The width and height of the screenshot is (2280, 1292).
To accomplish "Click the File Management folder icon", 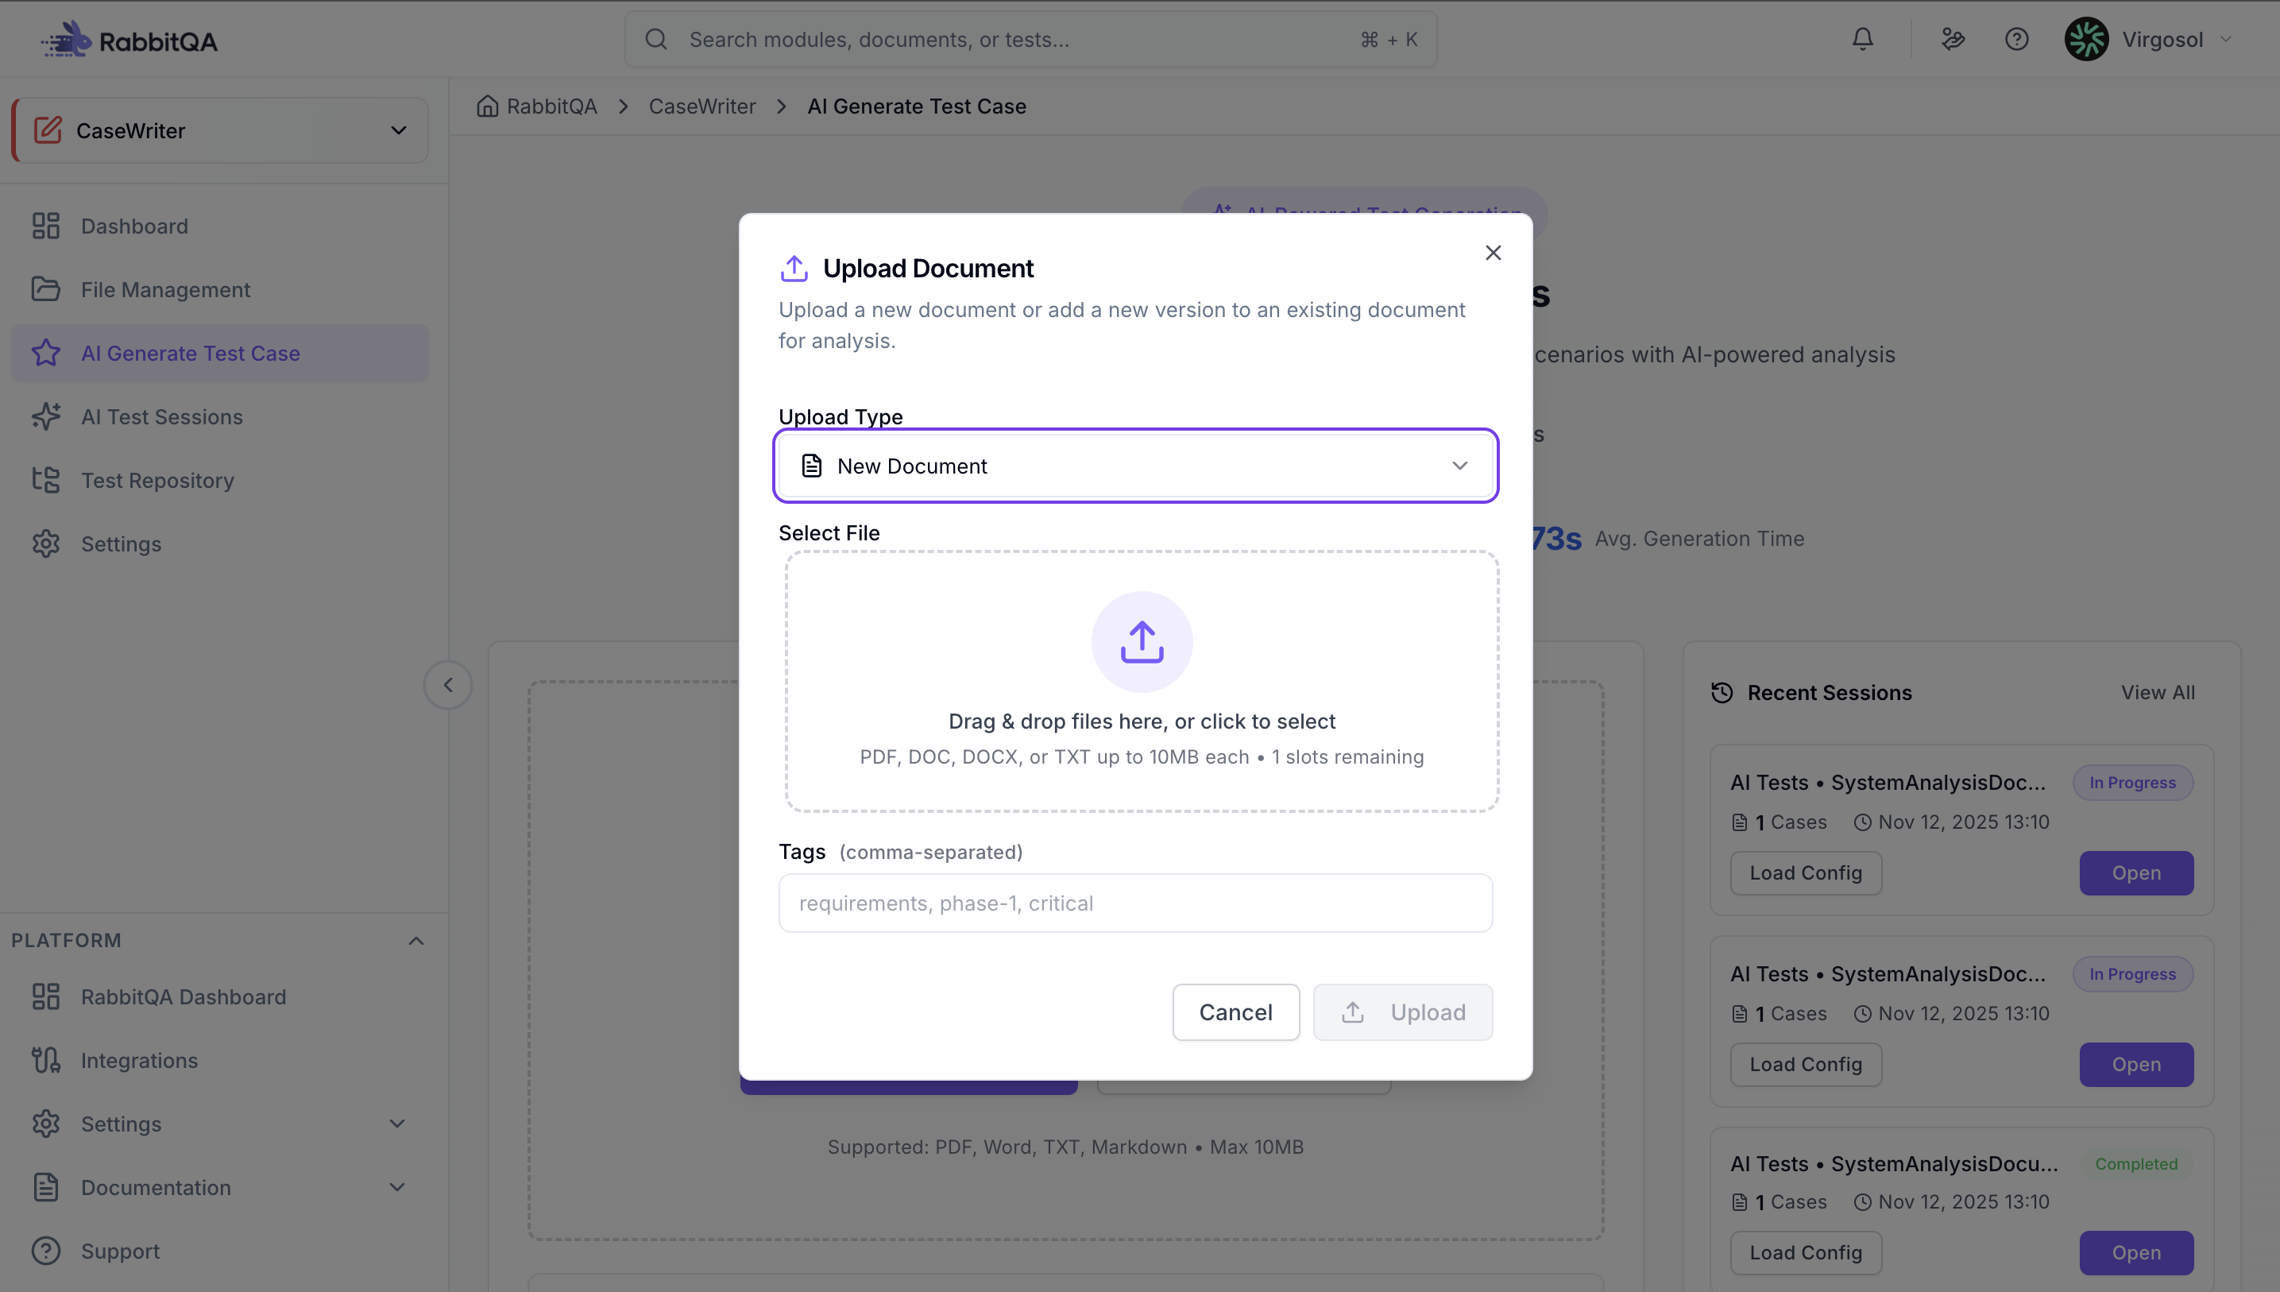I will coord(46,289).
